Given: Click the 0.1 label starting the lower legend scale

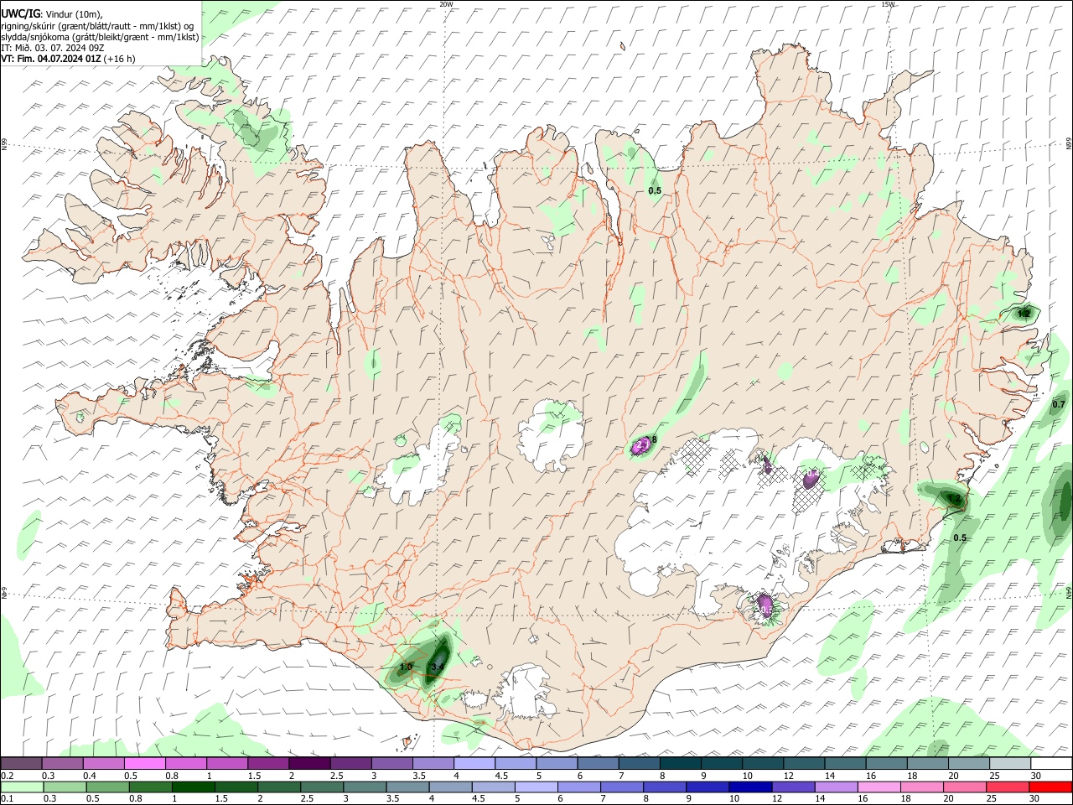Looking at the screenshot, I should (x=7, y=798).
